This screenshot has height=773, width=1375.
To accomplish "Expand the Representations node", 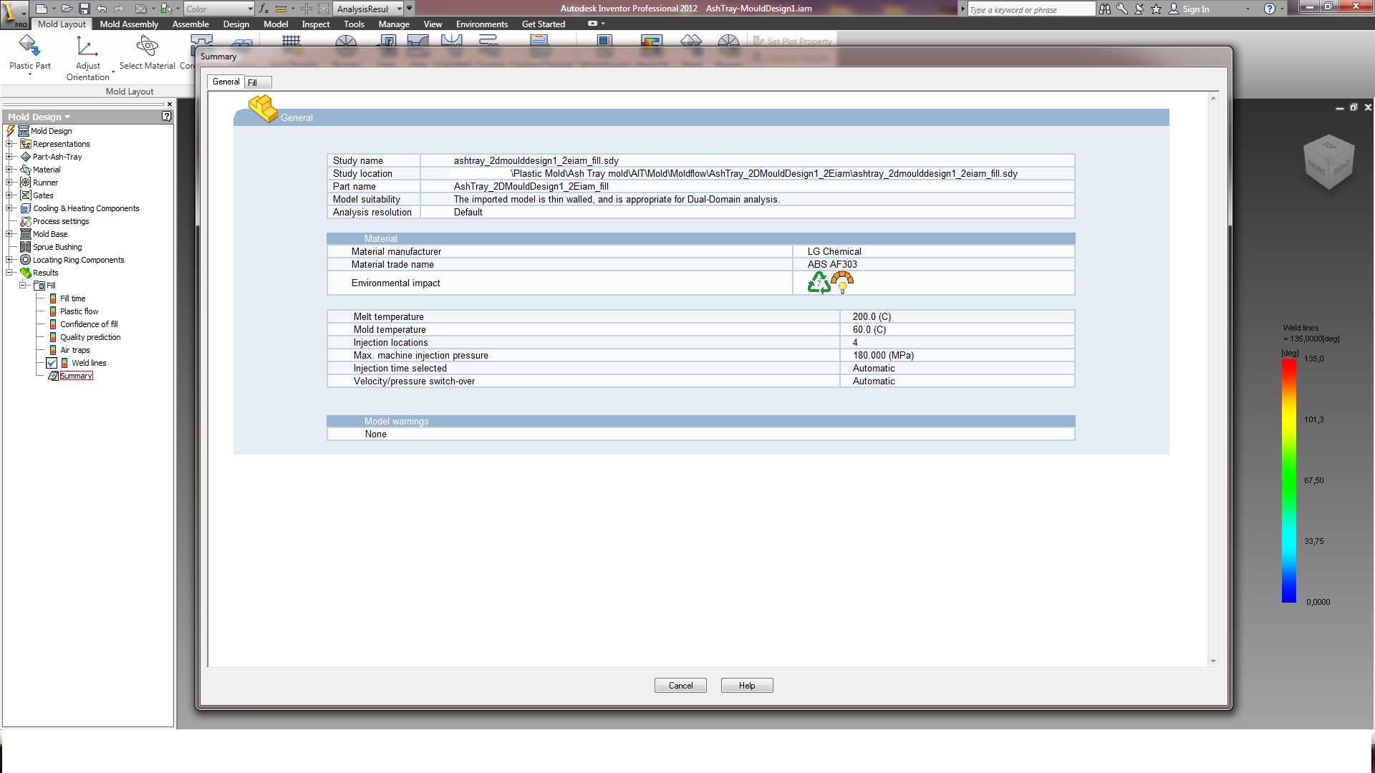I will [9, 144].
